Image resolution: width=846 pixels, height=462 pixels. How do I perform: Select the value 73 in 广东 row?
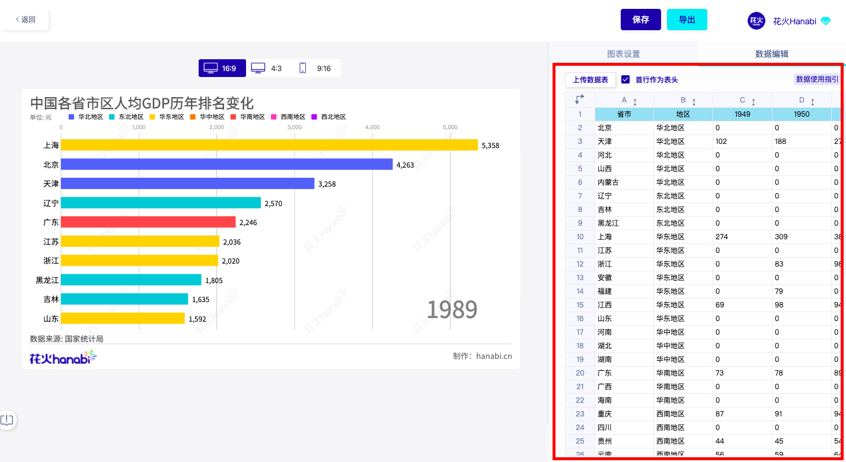742,373
